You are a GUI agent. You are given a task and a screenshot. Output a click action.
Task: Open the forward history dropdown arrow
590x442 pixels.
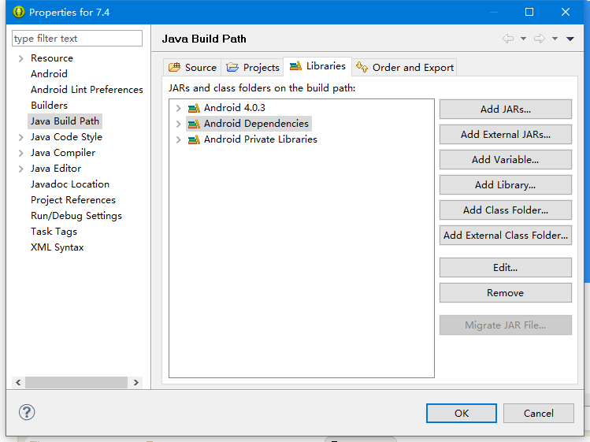[x=555, y=39]
